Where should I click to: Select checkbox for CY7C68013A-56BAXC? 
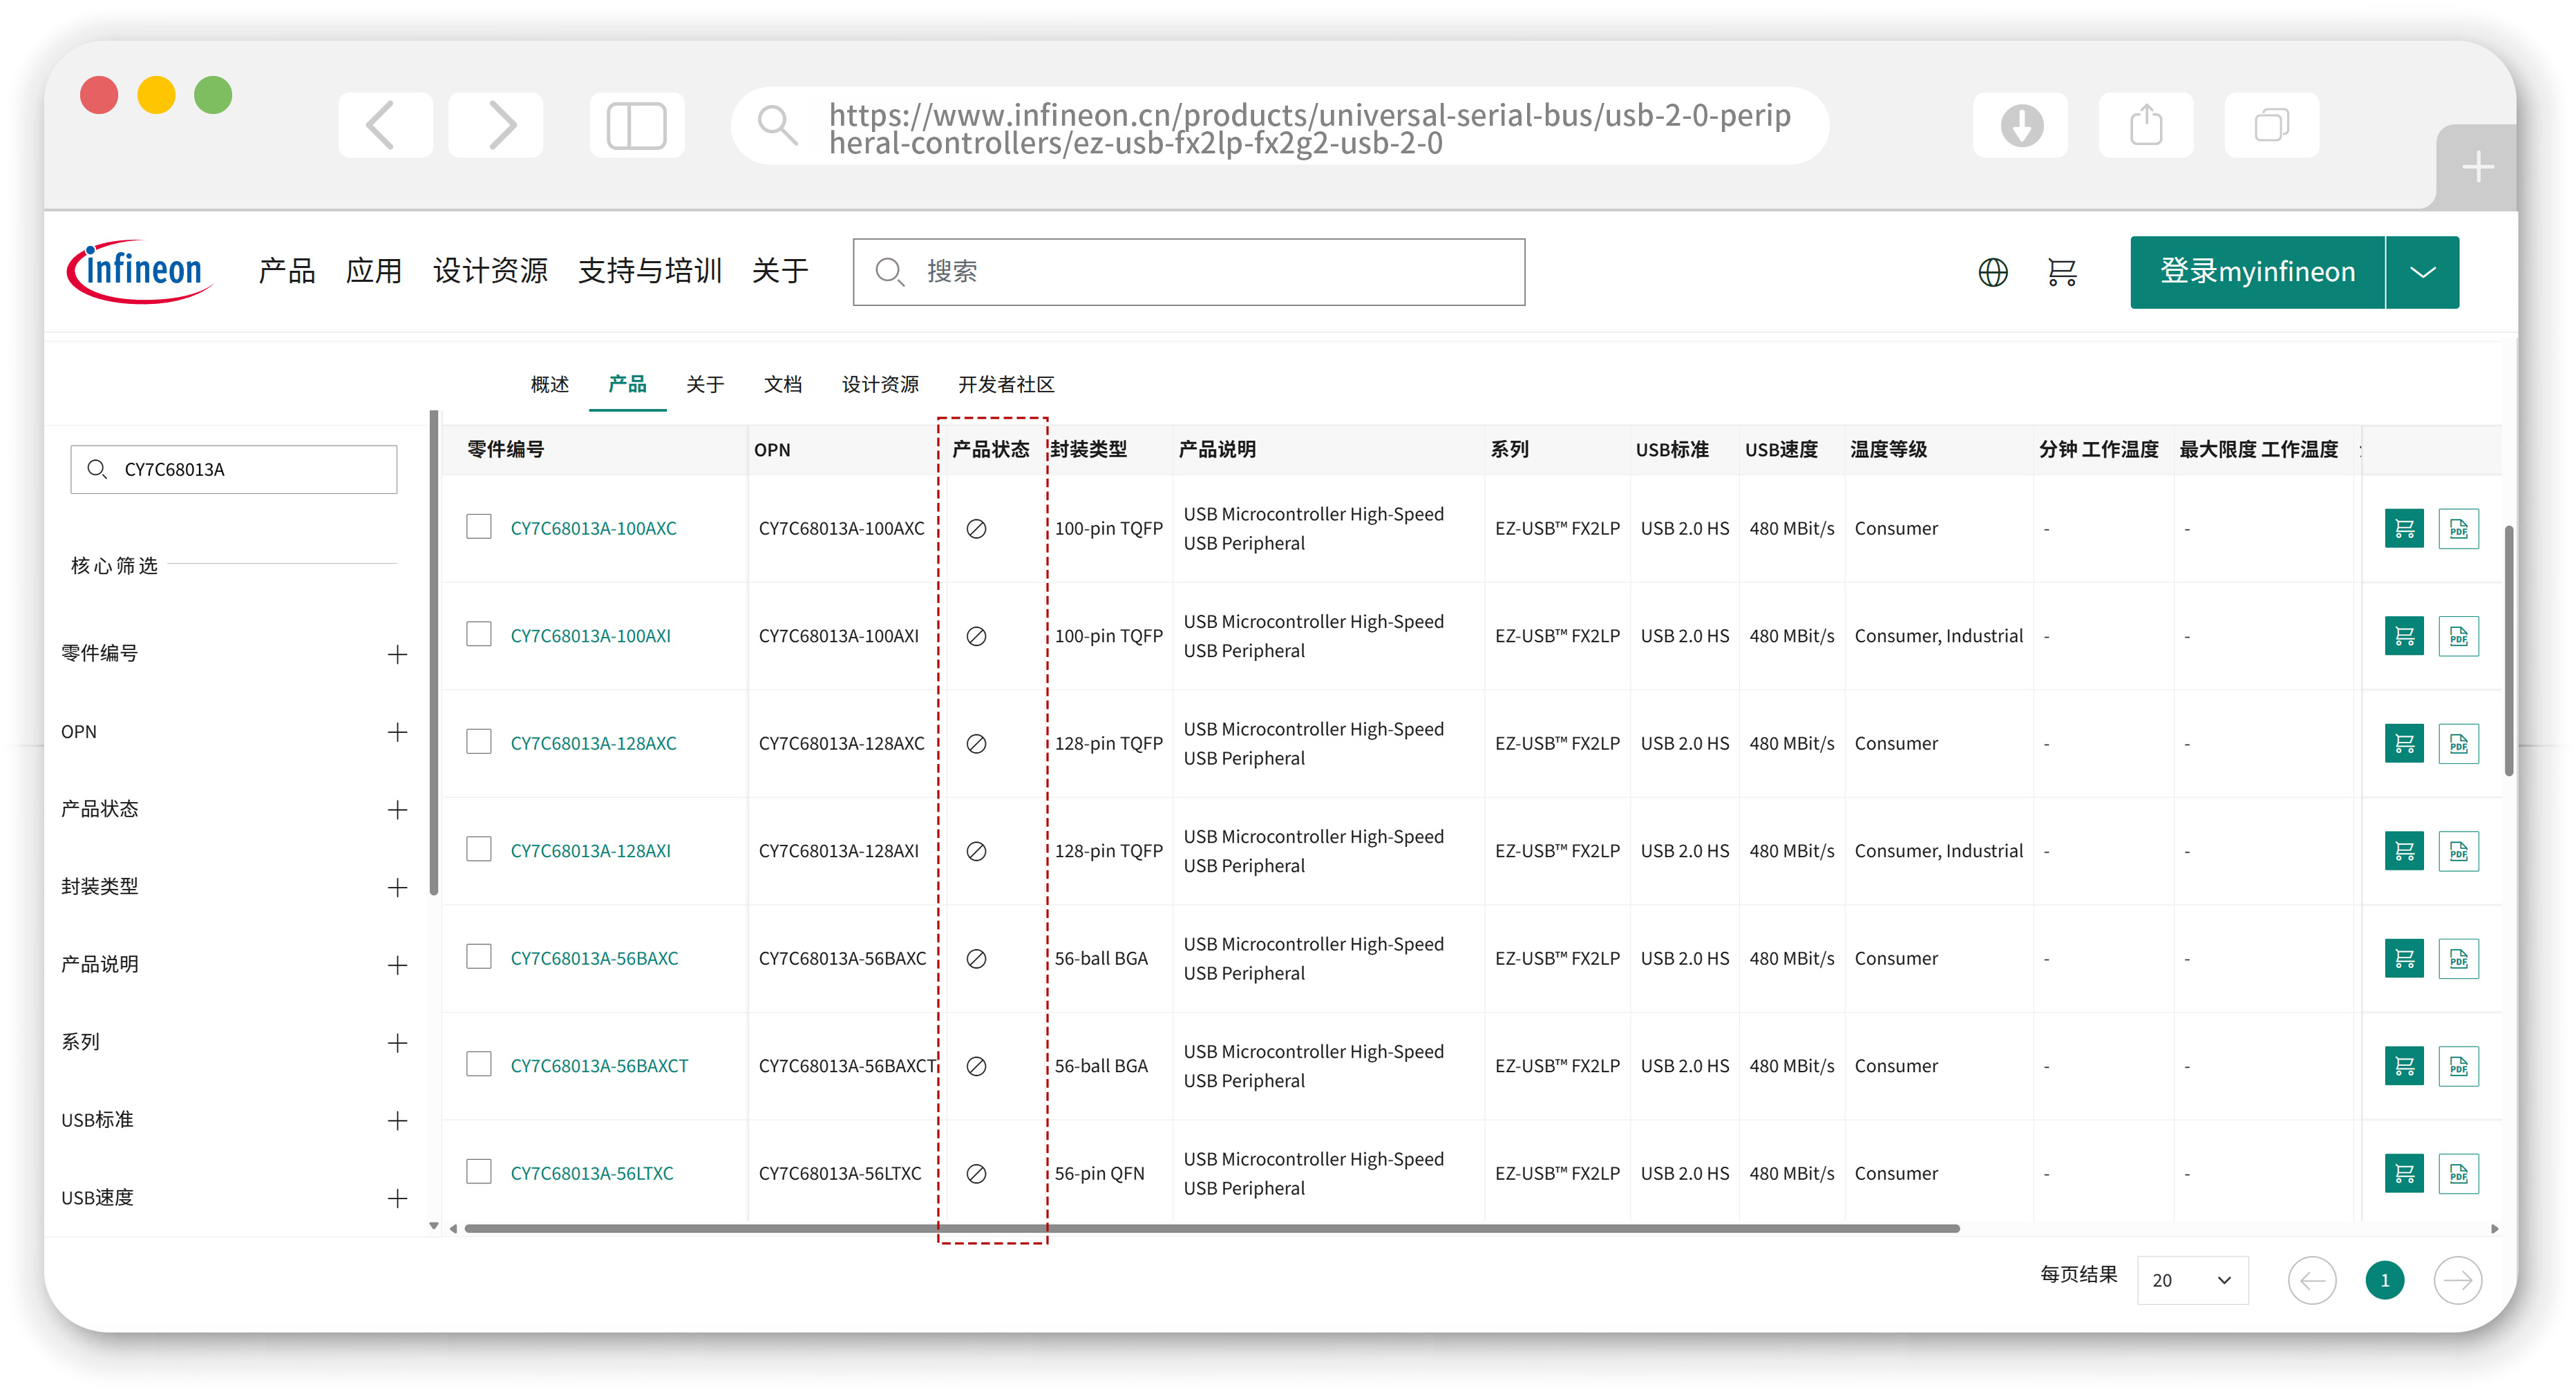479,957
